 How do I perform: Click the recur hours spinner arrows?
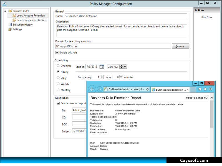[102, 77]
